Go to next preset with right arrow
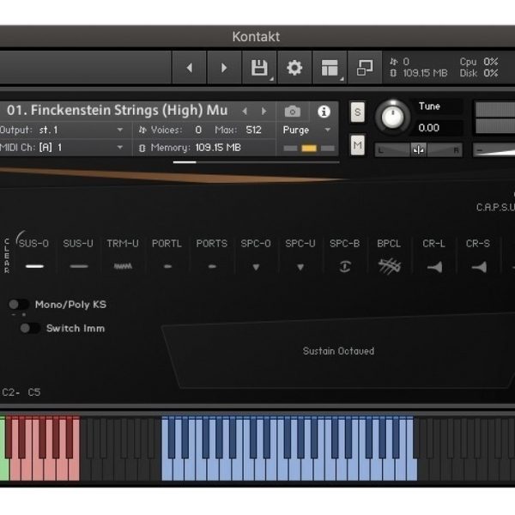This screenshot has width=515, height=515. pos(224,68)
